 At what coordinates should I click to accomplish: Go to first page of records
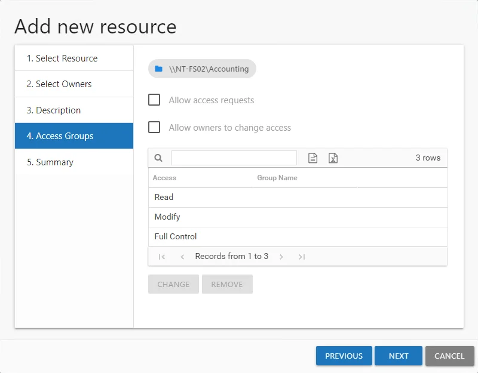162,257
